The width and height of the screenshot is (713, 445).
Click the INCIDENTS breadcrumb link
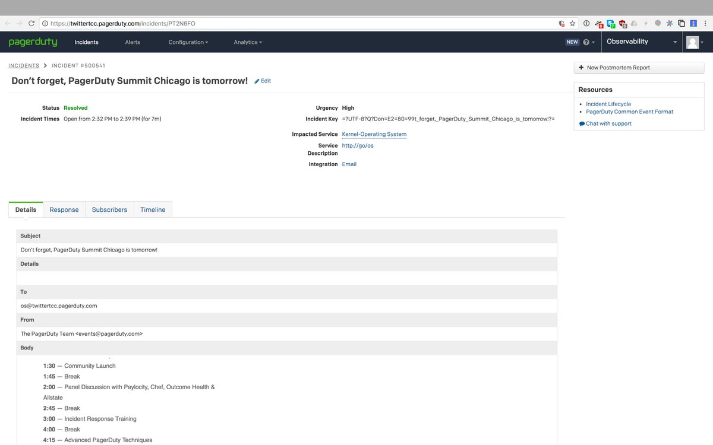point(24,66)
